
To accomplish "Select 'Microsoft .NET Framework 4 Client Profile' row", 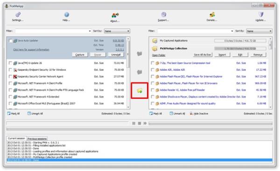I will coord(66,83).
